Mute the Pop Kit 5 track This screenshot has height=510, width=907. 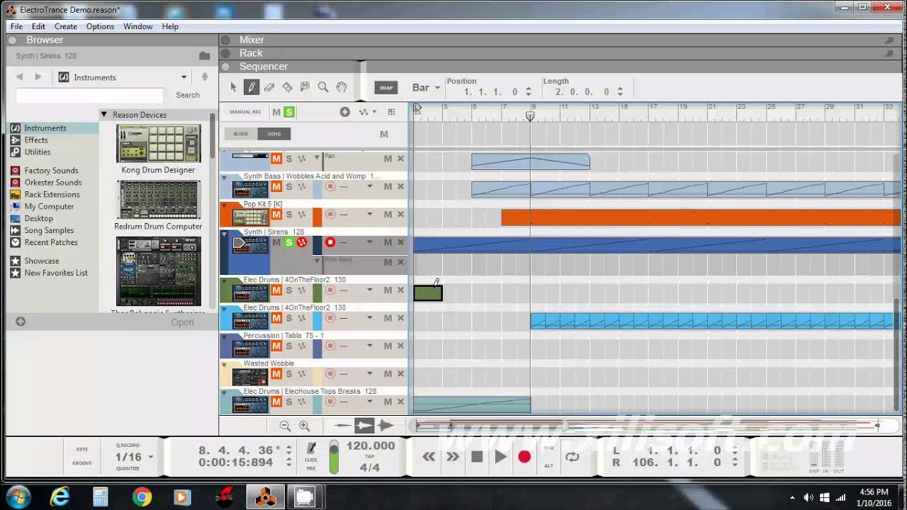[276, 215]
